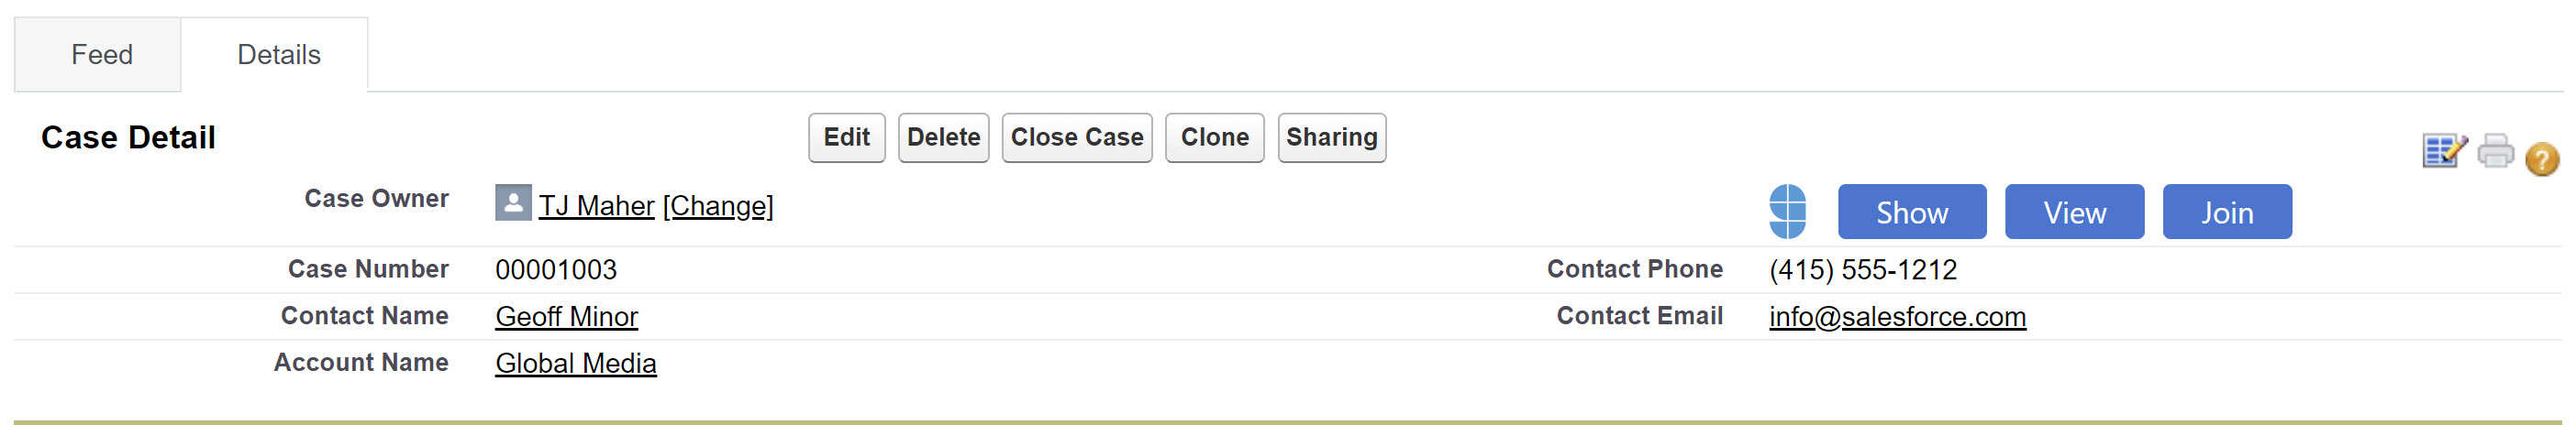This screenshot has width=2576, height=436.
Task: Switch to the Feed tab
Action: [x=101, y=55]
